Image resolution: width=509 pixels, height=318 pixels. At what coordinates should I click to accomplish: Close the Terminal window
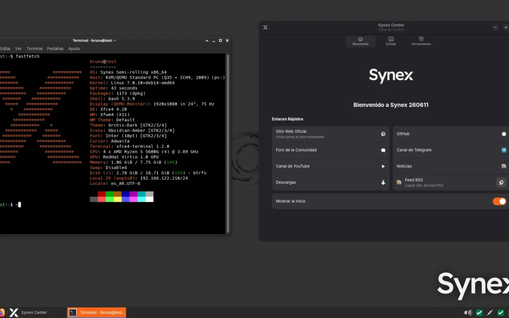[x=227, y=41]
